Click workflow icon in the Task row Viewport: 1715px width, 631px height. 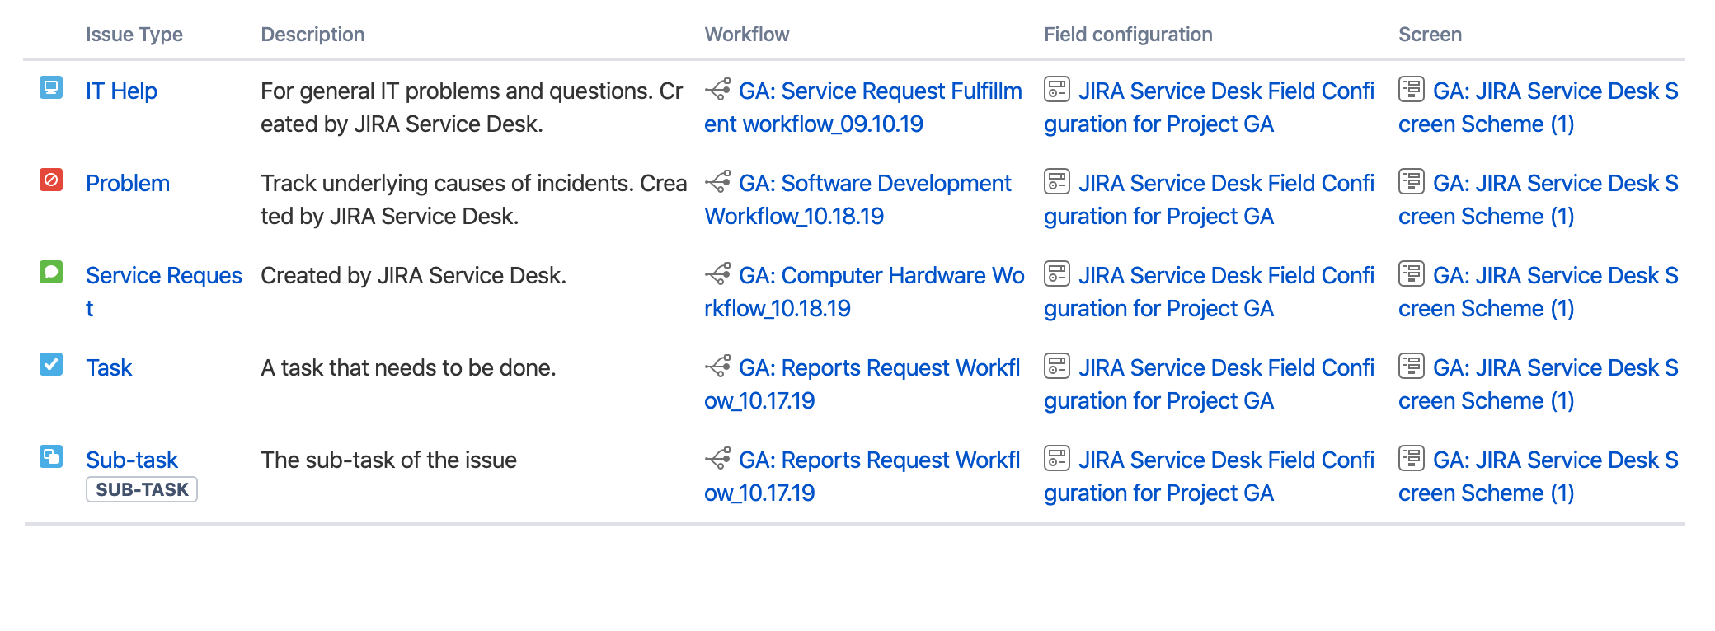[718, 366]
